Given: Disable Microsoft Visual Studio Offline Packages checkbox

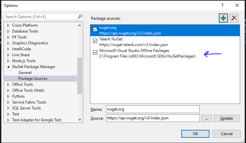Looking at the screenshot, I should coord(95,52).
